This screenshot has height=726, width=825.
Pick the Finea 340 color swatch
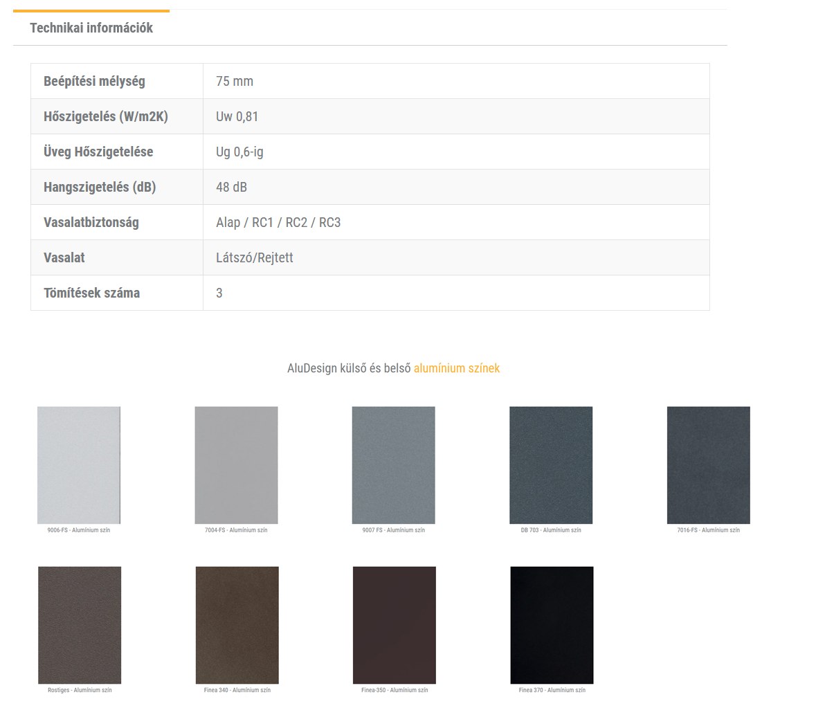[x=237, y=625]
